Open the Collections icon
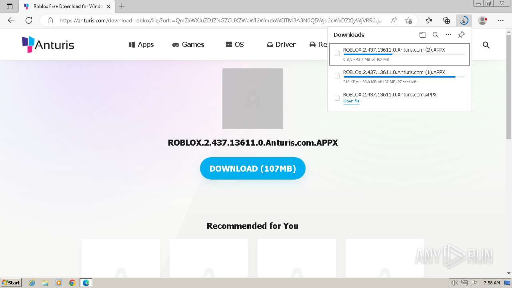Image resolution: width=512 pixels, height=288 pixels. pyautogui.click(x=446, y=20)
